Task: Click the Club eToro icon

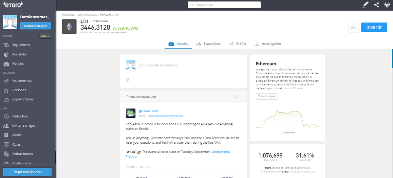Action: point(6,116)
